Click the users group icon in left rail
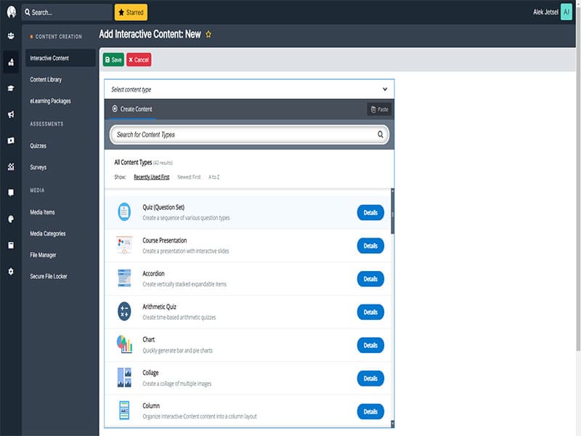The image size is (581, 436). tap(11, 36)
